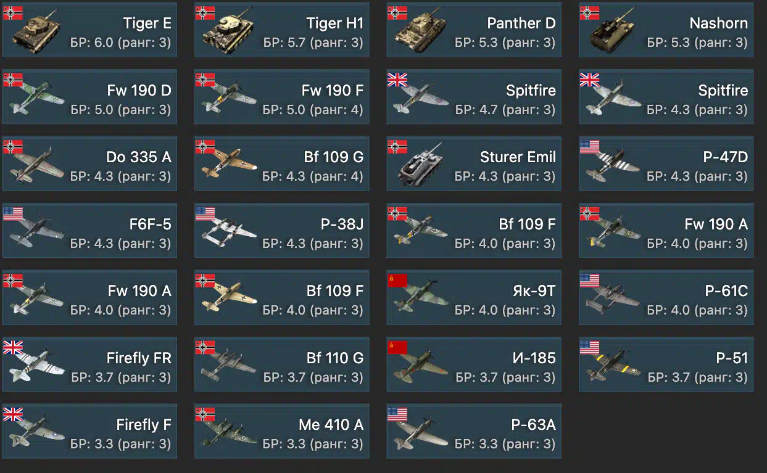The width and height of the screenshot is (767, 473).
Task: Select the Firefly FR British plane
Action: point(89,364)
